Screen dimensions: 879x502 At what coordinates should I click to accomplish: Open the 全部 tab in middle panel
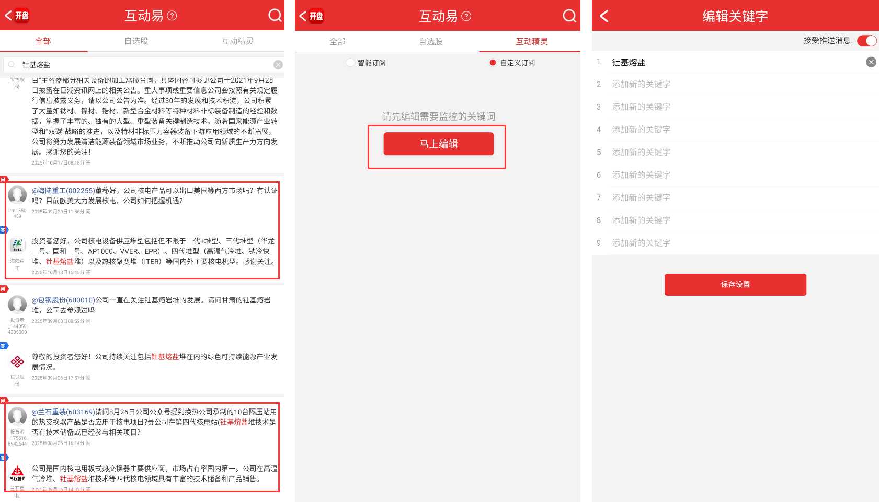337,41
